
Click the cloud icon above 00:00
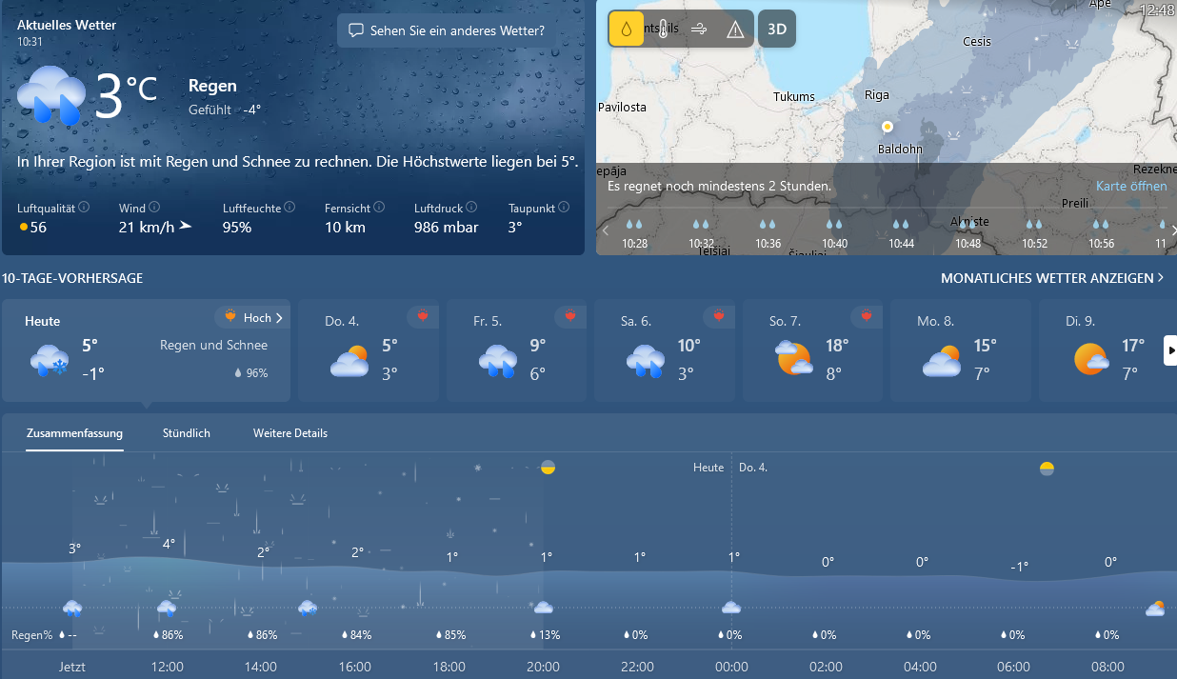[x=731, y=608]
